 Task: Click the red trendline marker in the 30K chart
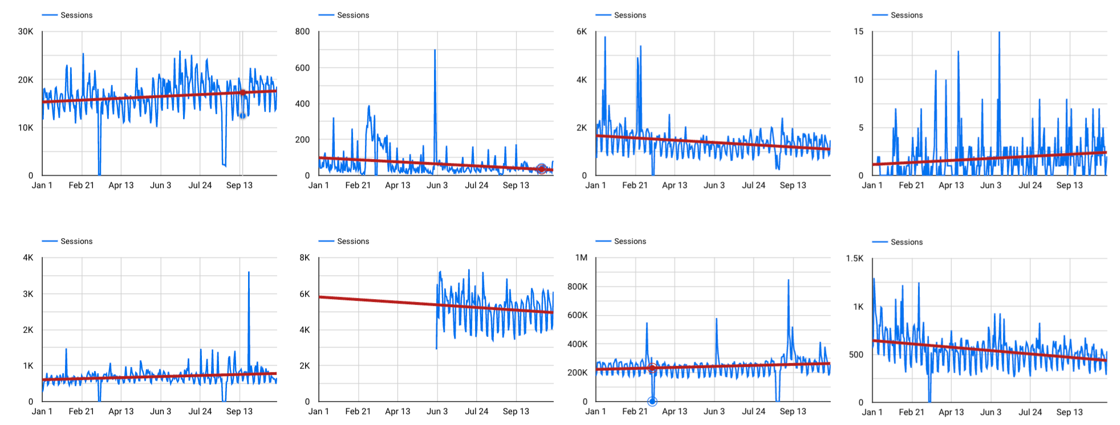coord(242,92)
